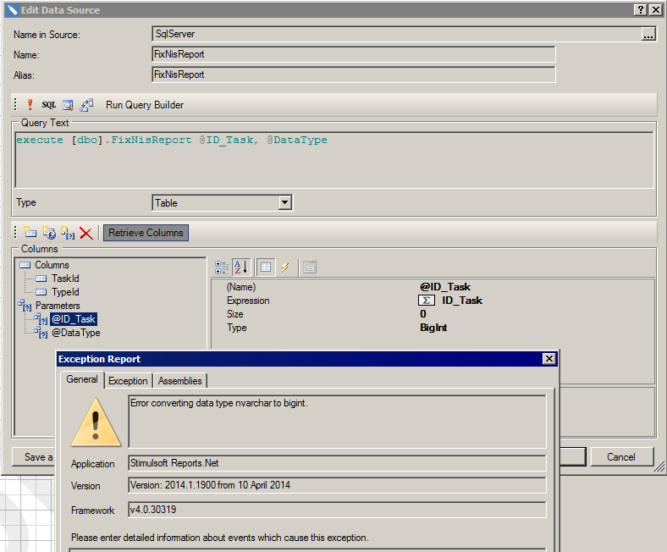The height and width of the screenshot is (552, 667).
Task: Click the Expression property row
Action: point(433,301)
